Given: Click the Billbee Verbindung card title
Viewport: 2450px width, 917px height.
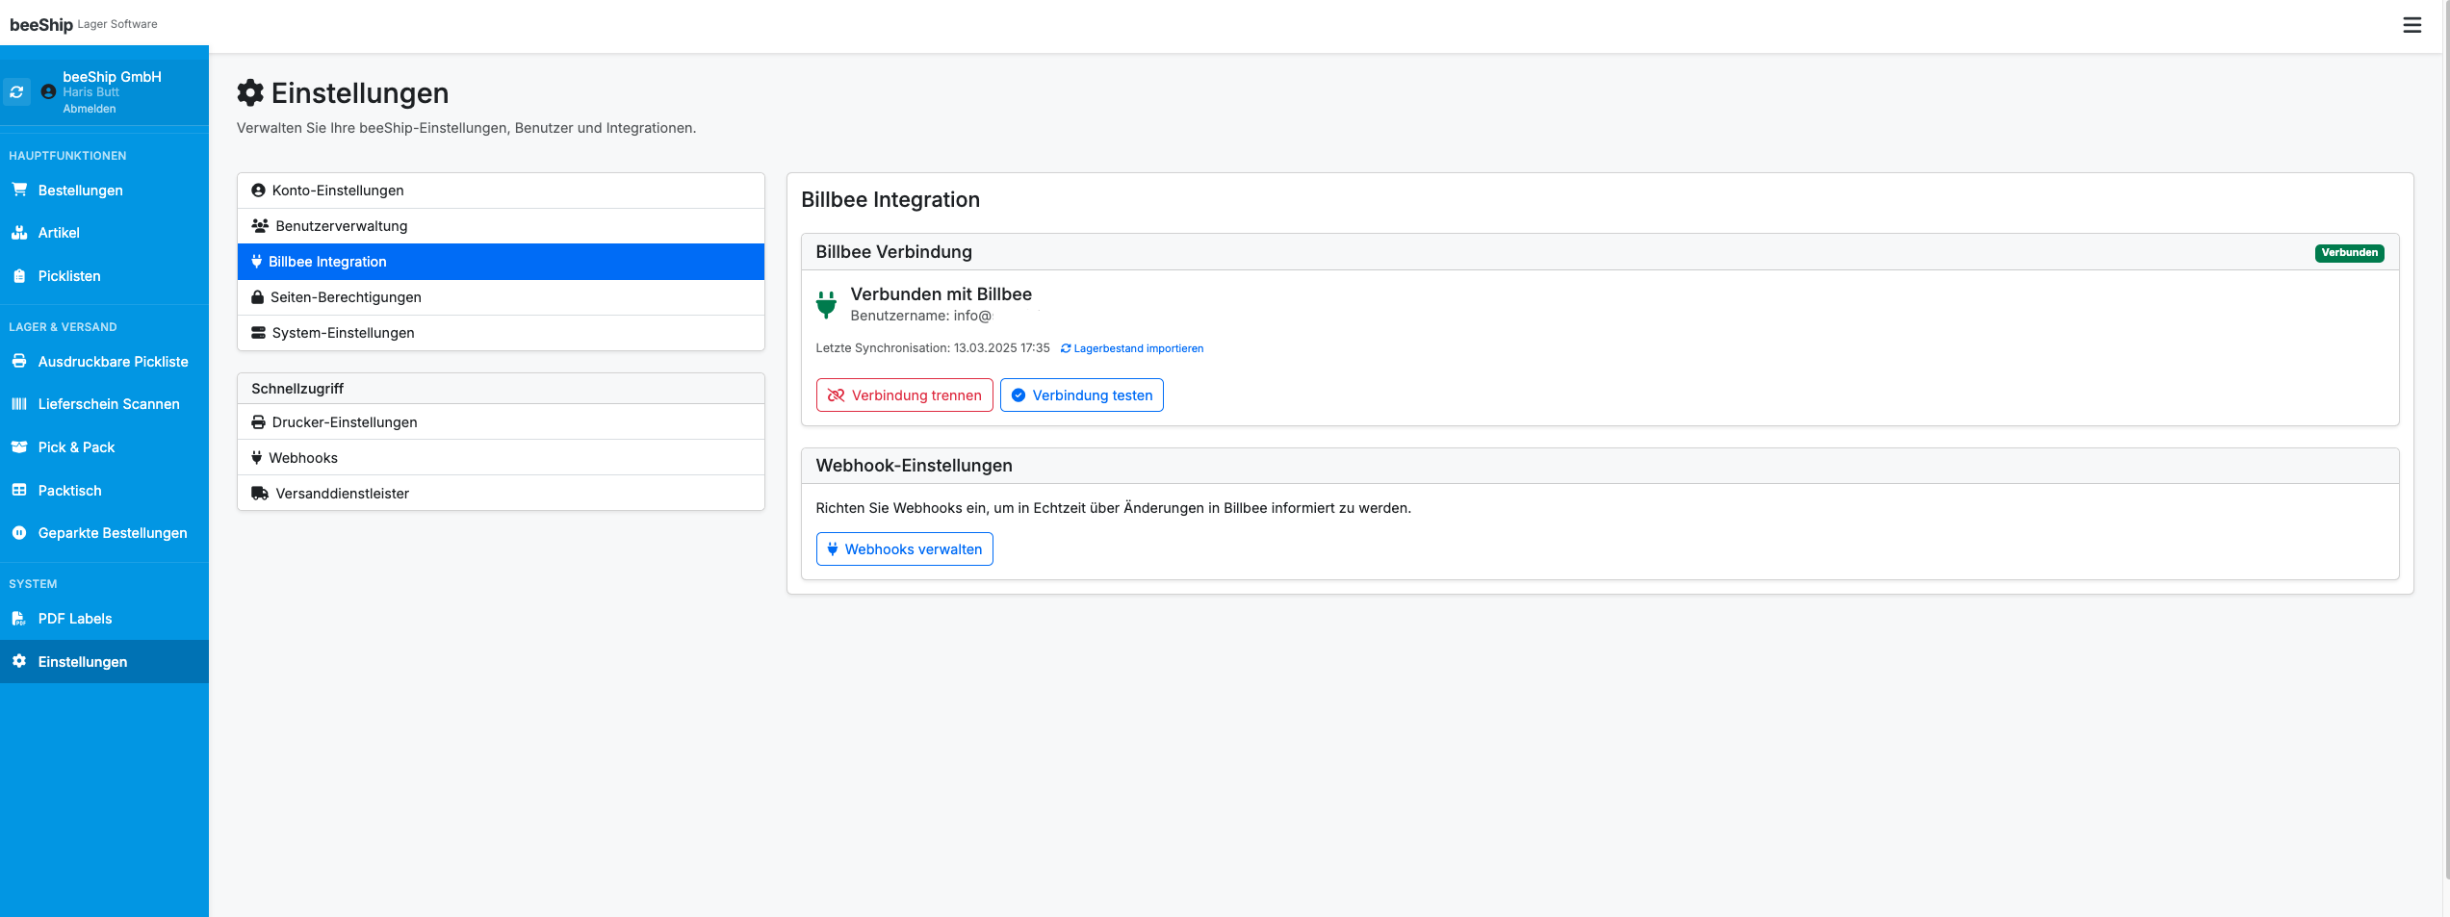Looking at the screenshot, I should (893, 252).
